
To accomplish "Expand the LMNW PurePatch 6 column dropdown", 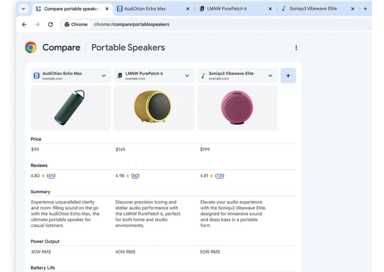I will (187, 76).
